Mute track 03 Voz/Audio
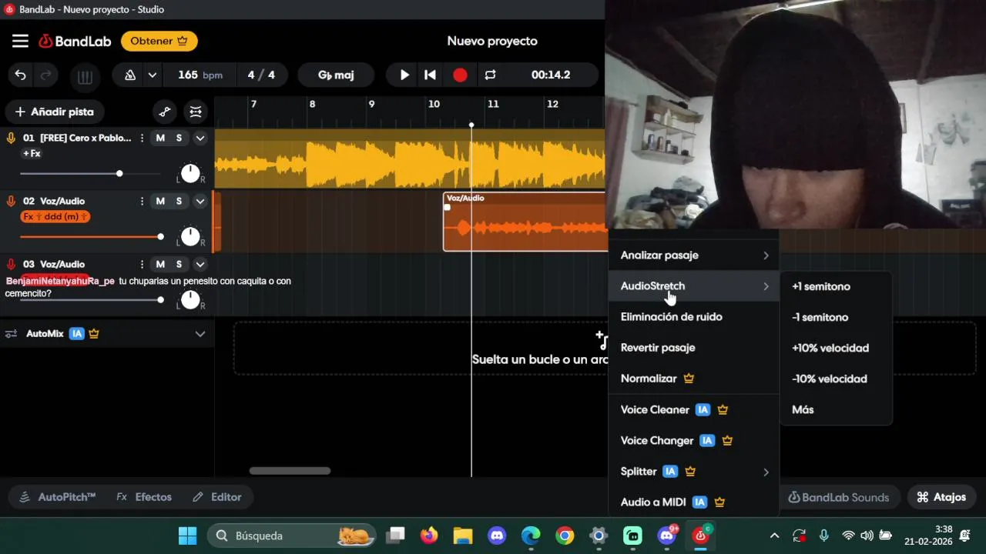This screenshot has height=554, width=986. [x=160, y=264]
